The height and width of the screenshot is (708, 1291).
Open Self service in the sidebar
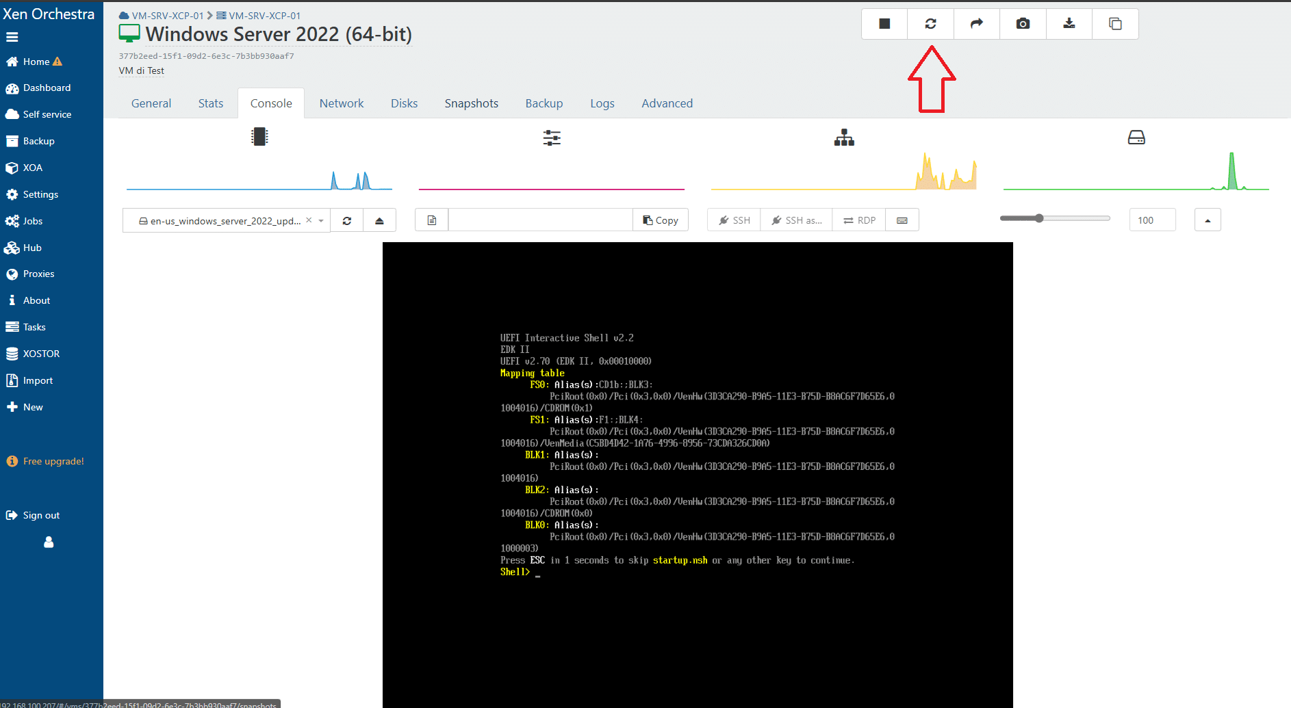click(38, 114)
